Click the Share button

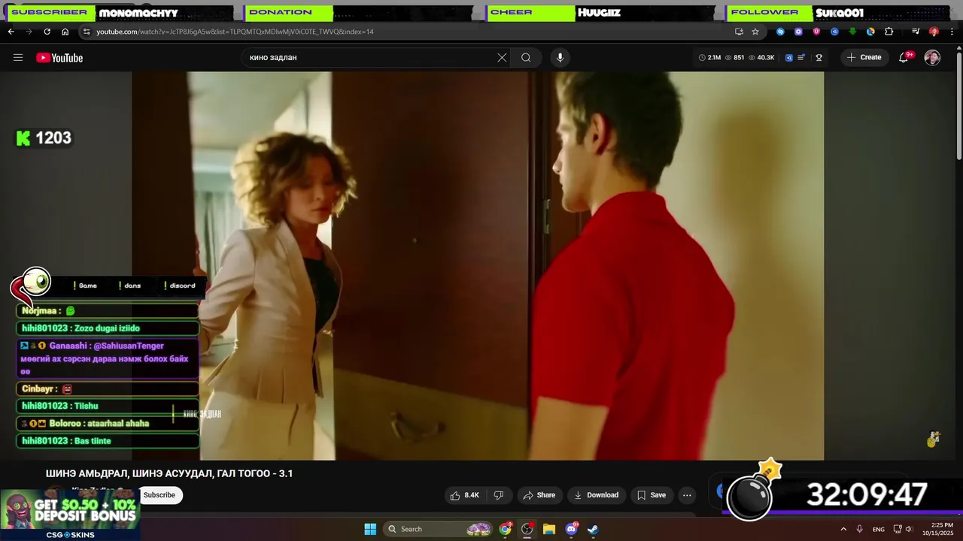pyautogui.click(x=539, y=495)
